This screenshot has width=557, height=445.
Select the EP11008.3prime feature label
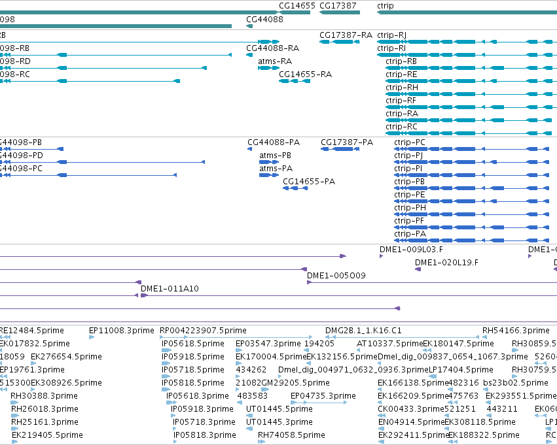pos(122,331)
